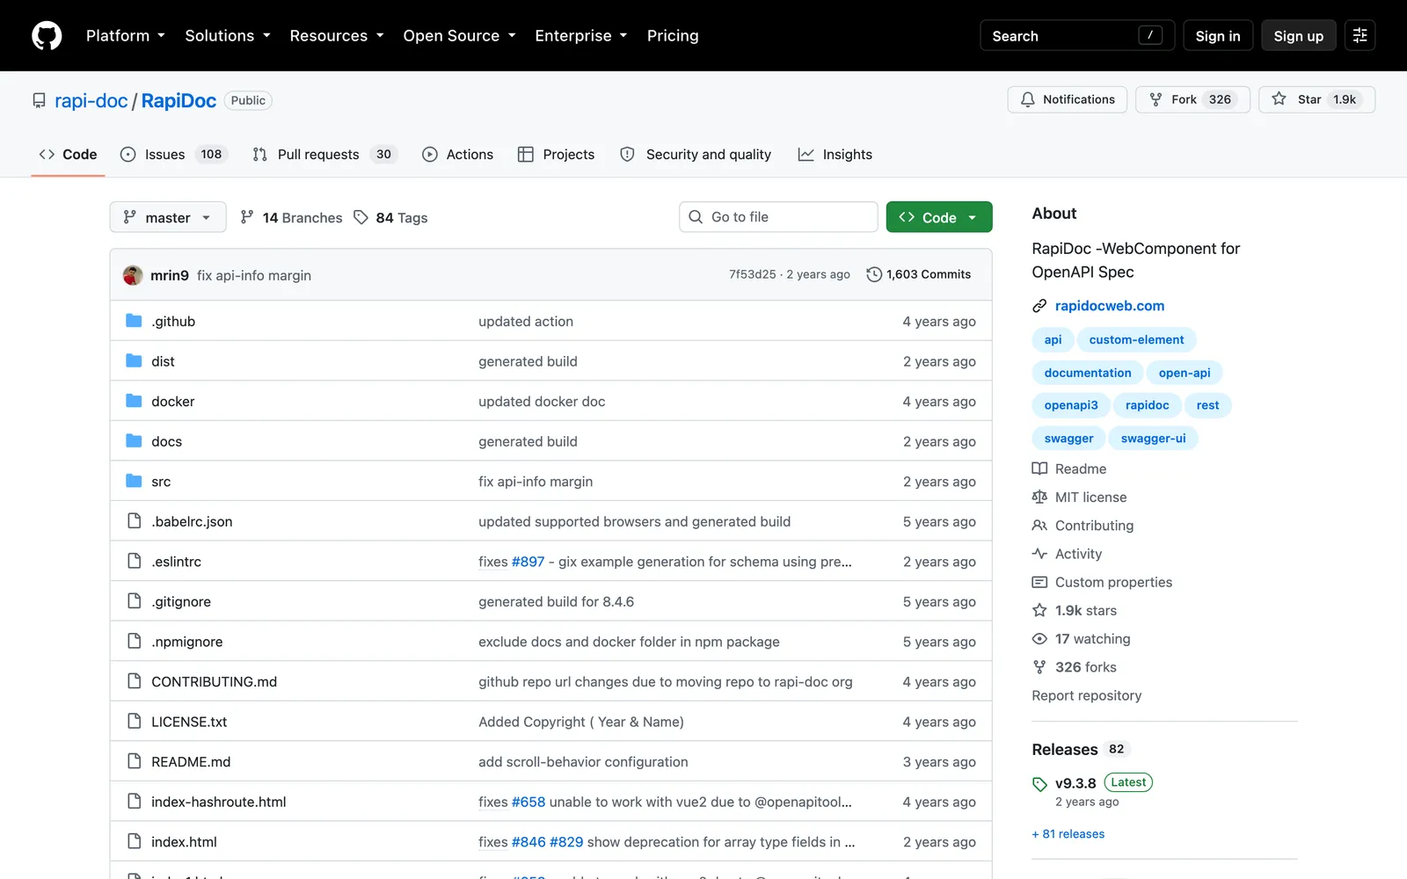This screenshot has height=879, width=1407.
Task: Open the mrin9 author link
Action: (x=170, y=275)
